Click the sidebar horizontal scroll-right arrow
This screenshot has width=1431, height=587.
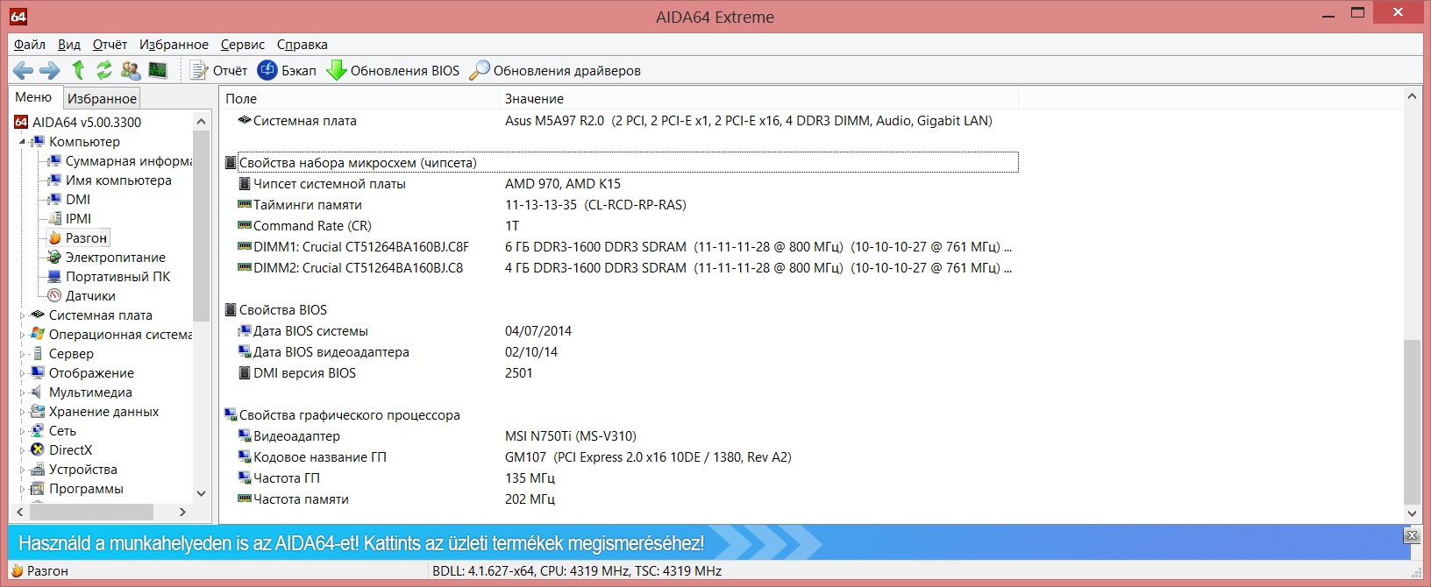[x=182, y=512]
